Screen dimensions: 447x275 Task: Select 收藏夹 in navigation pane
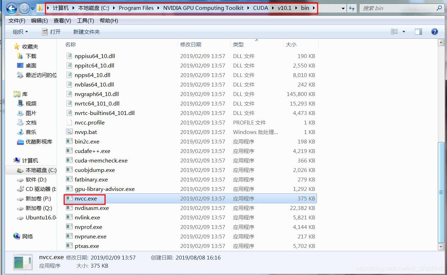click(30, 46)
